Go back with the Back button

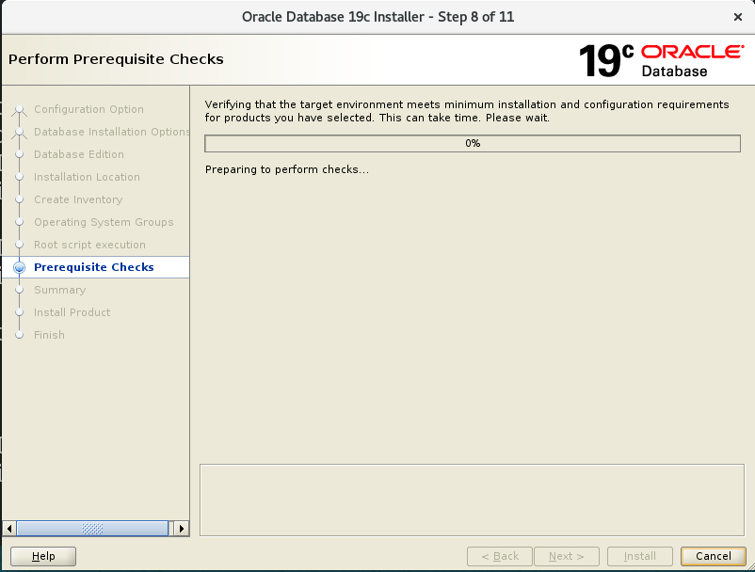500,556
